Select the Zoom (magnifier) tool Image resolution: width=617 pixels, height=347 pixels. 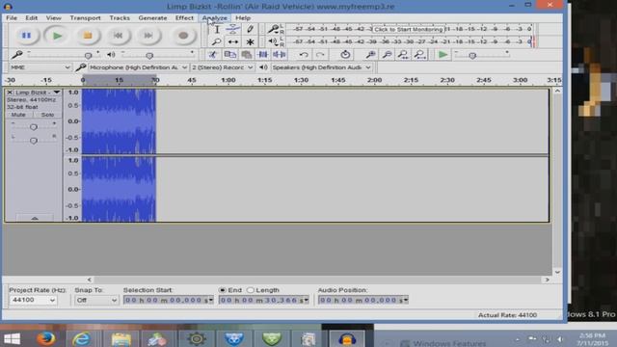216,41
